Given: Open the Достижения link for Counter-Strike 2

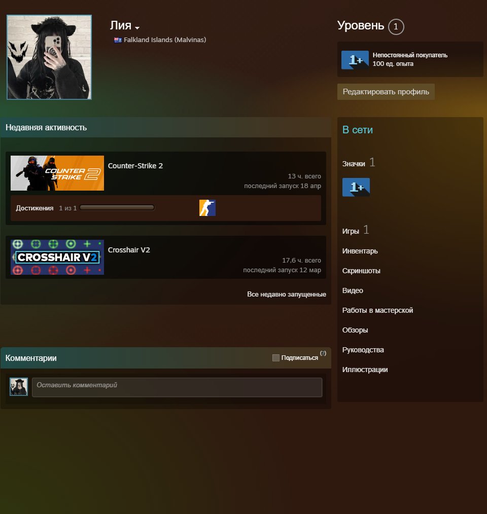Looking at the screenshot, I should coord(35,208).
